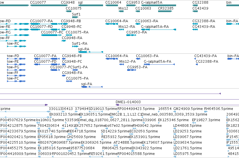The width and height of the screenshot is (239, 158).
Task: Select the CG10077-RA transcript label
Action: click(x=42, y=21)
